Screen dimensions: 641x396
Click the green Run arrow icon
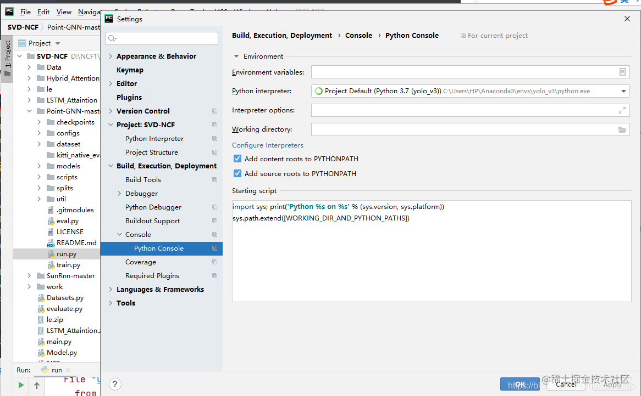(x=20, y=385)
